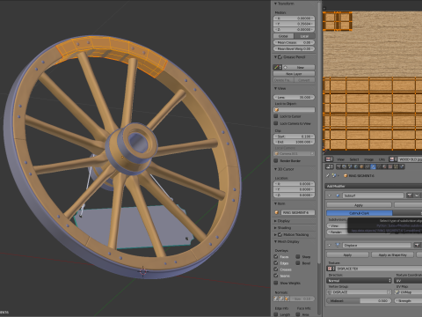Expand the Shading panel

[x=275, y=228]
